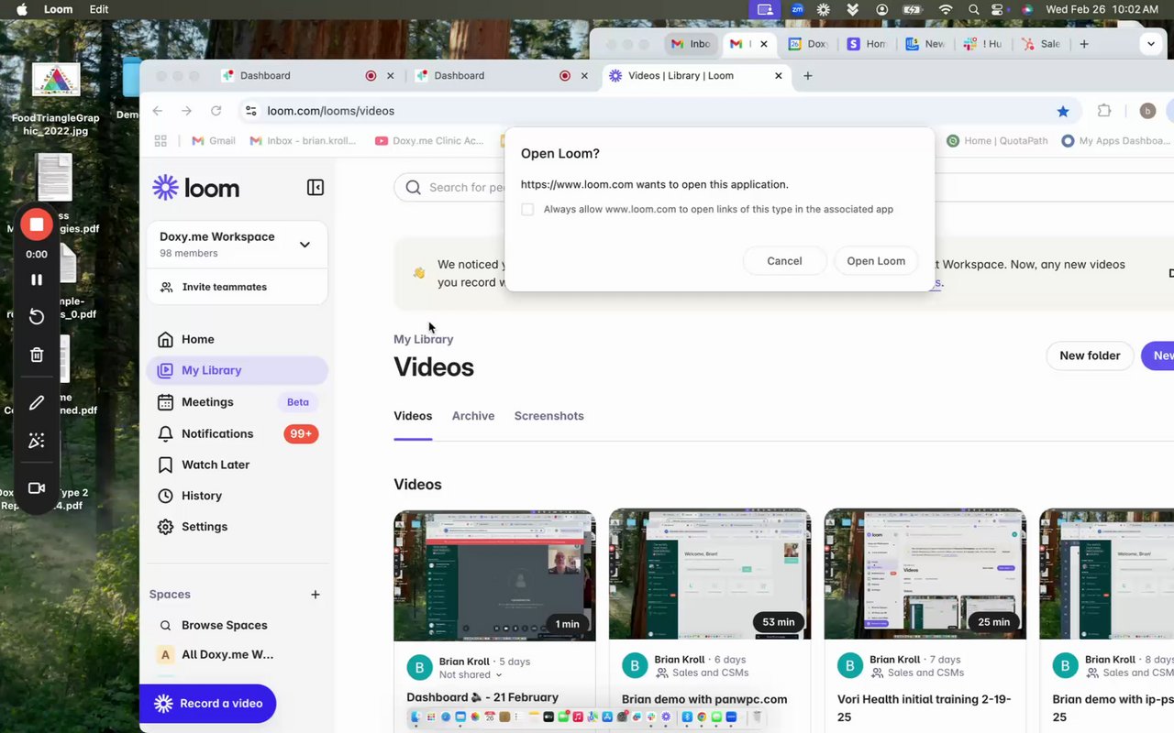Open the 25 min video thumbnail
The image size is (1174, 733).
point(925,574)
